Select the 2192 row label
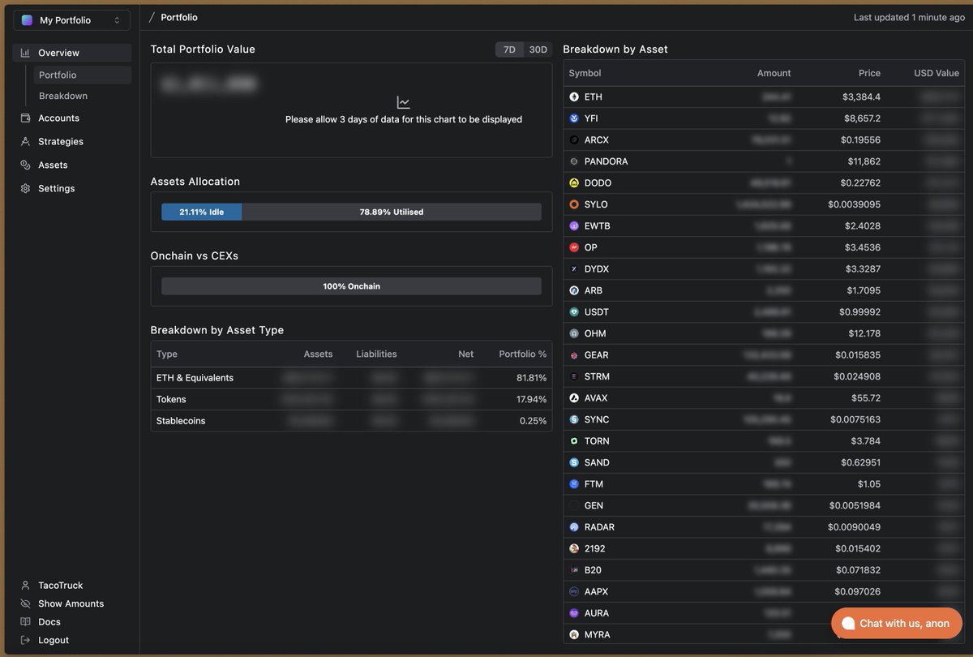 click(x=594, y=548)
